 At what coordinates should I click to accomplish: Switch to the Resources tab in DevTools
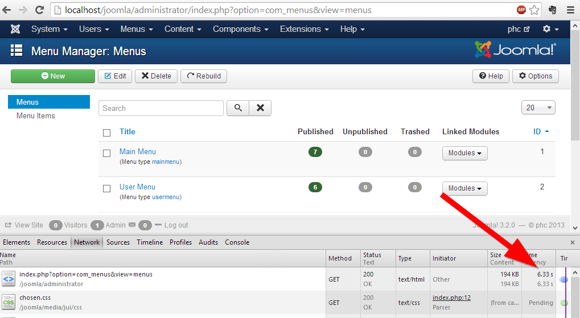pyautogui.click(x=52, y=242)
